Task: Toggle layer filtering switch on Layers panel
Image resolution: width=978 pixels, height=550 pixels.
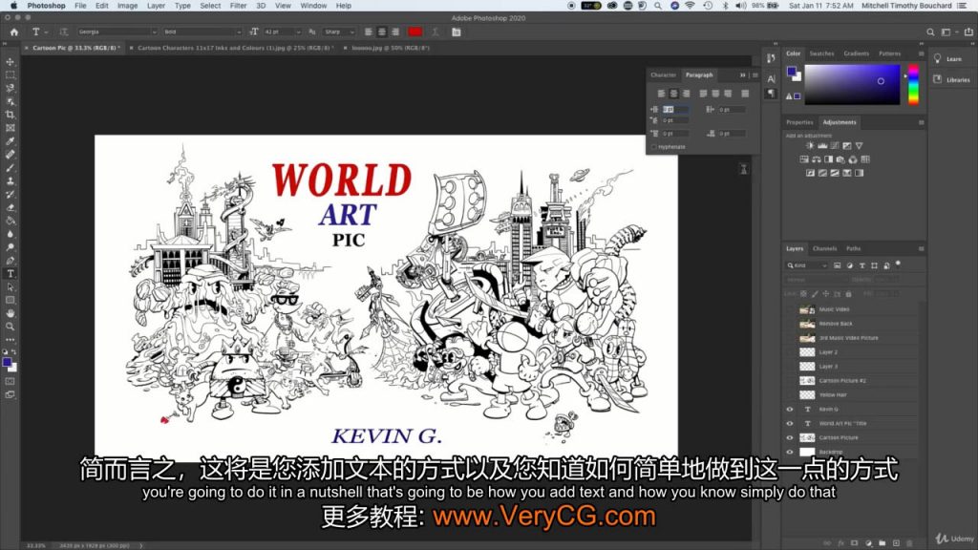Action: pyautogui.click(x=898, y=264)
